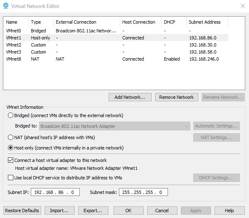Click Restore Defaults button
Image resolution: width=249 pixels, height=218 pixels.
pos(22,211)
